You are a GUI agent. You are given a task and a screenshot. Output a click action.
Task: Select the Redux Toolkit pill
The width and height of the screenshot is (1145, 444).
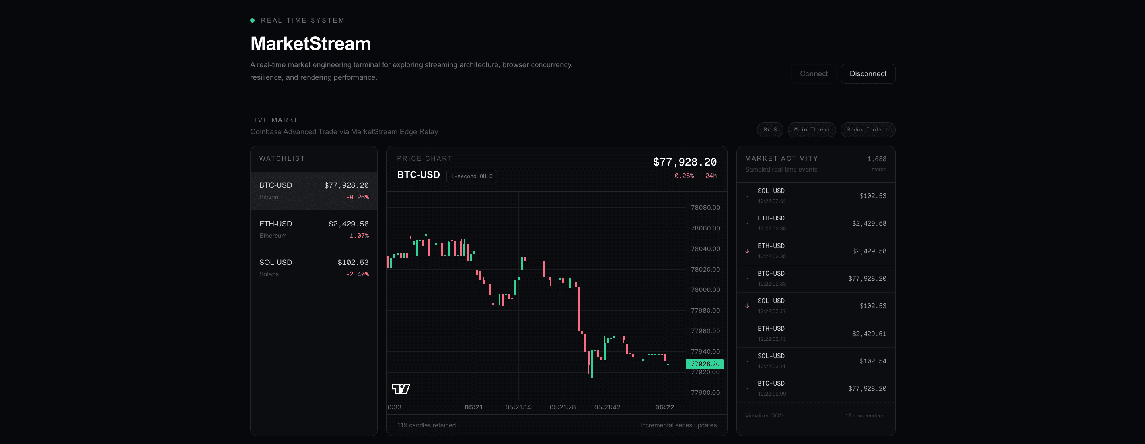click(868, 129)
